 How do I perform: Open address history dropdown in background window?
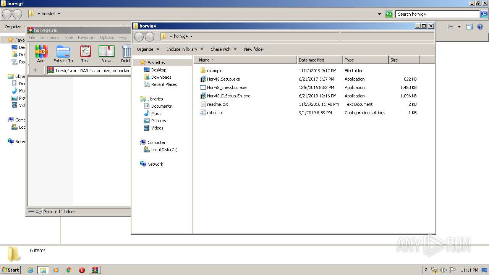pos(379,14)
